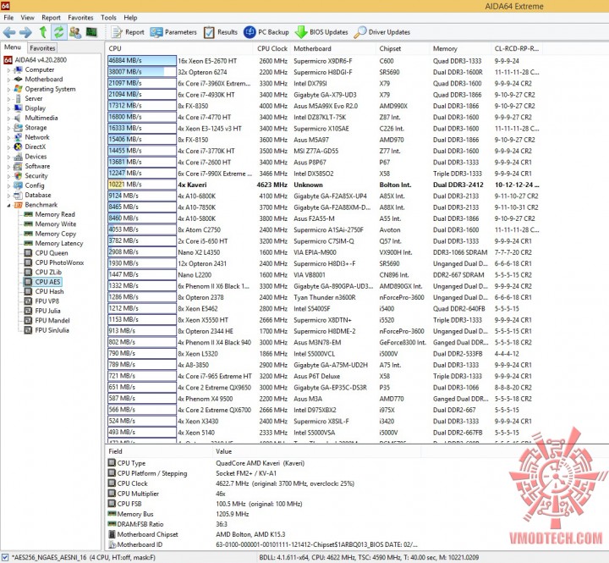Select the 10221 MB/s Kaveri result bar
The width and height of the screenshot is (609, 563).
142,185
